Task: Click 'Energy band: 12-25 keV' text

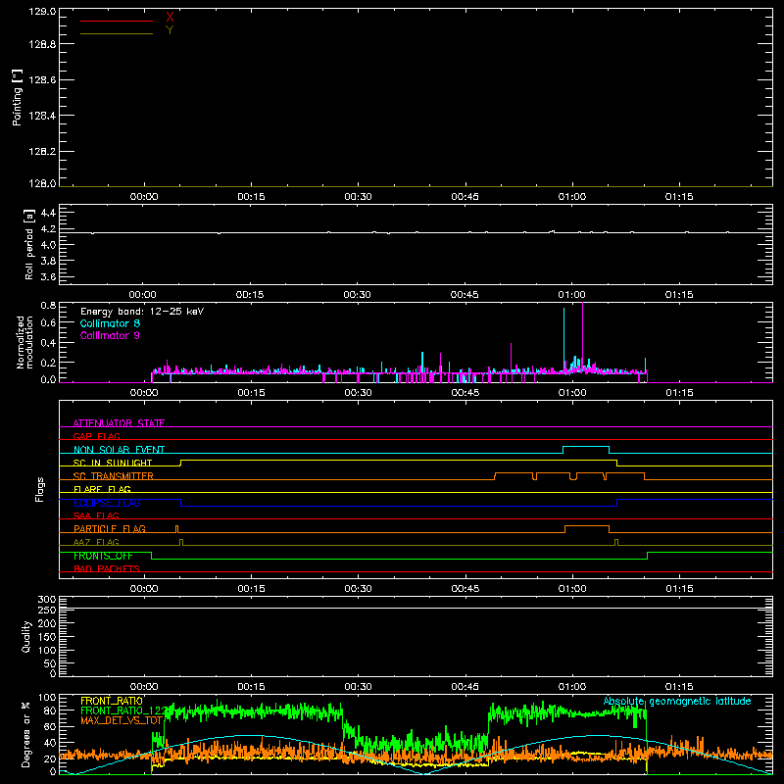Action: [x=142, y=312]
